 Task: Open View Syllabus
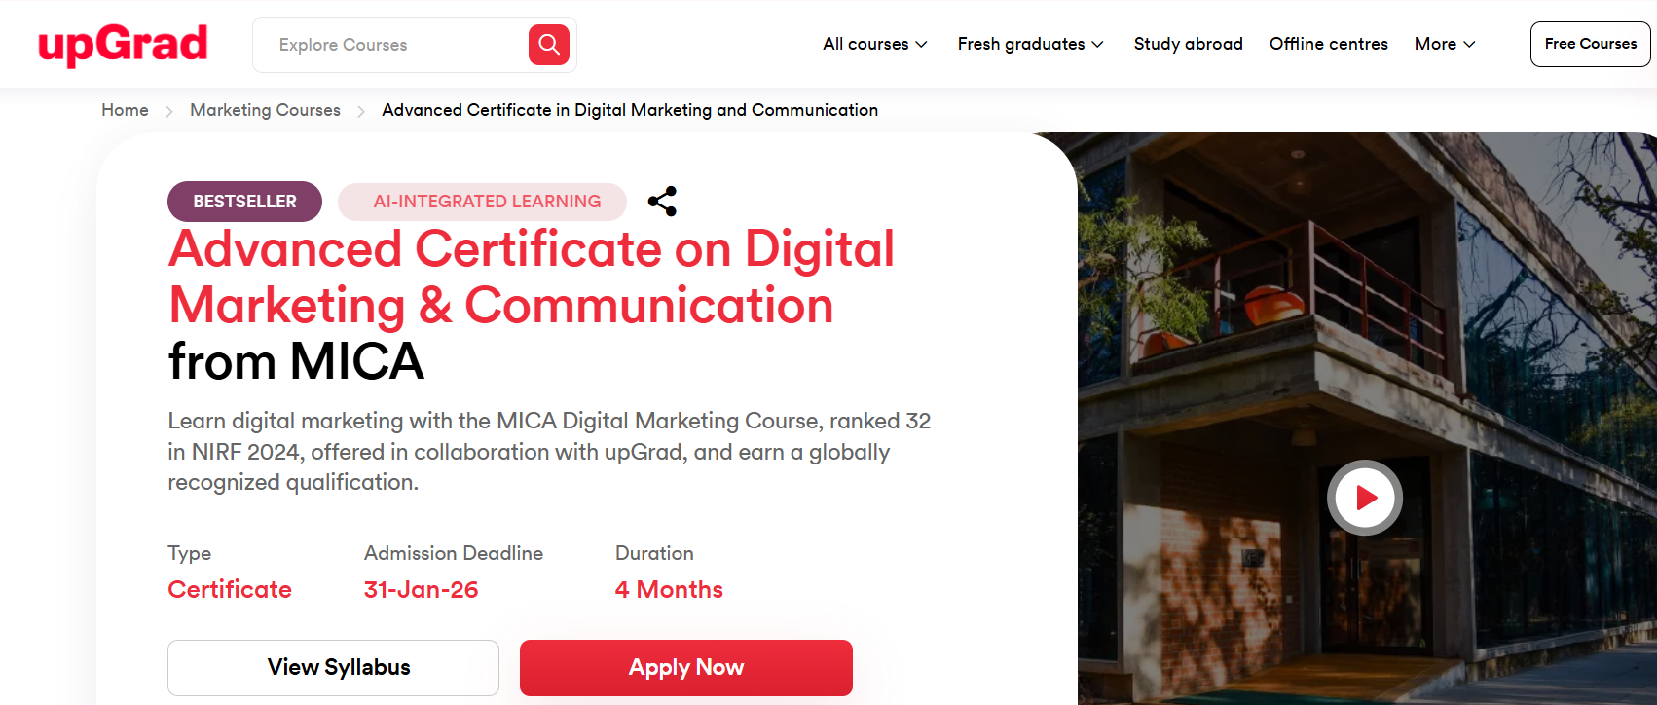[x=333, y=667]
